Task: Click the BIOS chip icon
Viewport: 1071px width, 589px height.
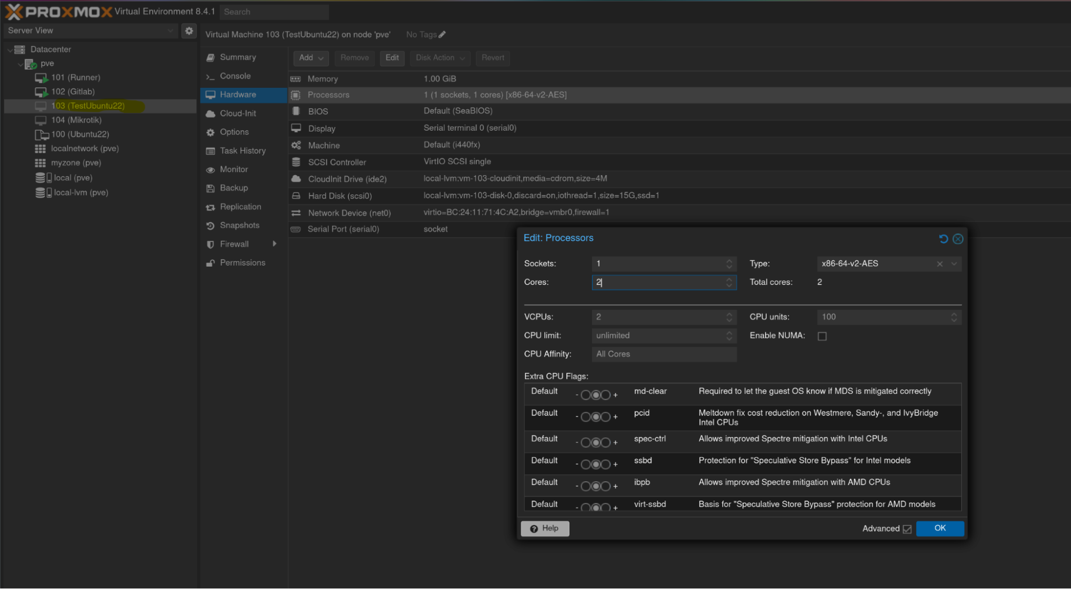Action: [296, 111]
